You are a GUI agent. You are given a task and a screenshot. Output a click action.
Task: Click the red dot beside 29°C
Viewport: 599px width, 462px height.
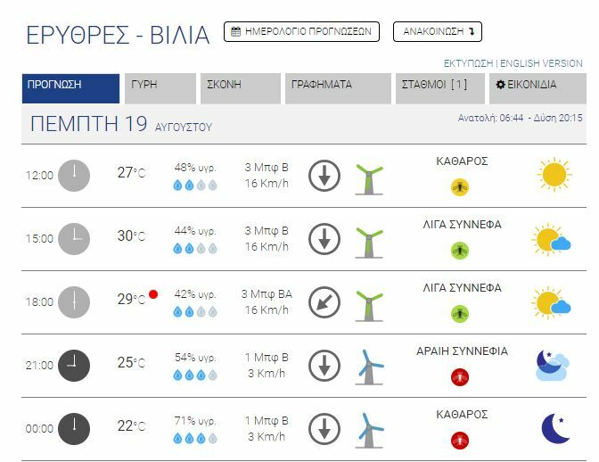click(153, 293)
